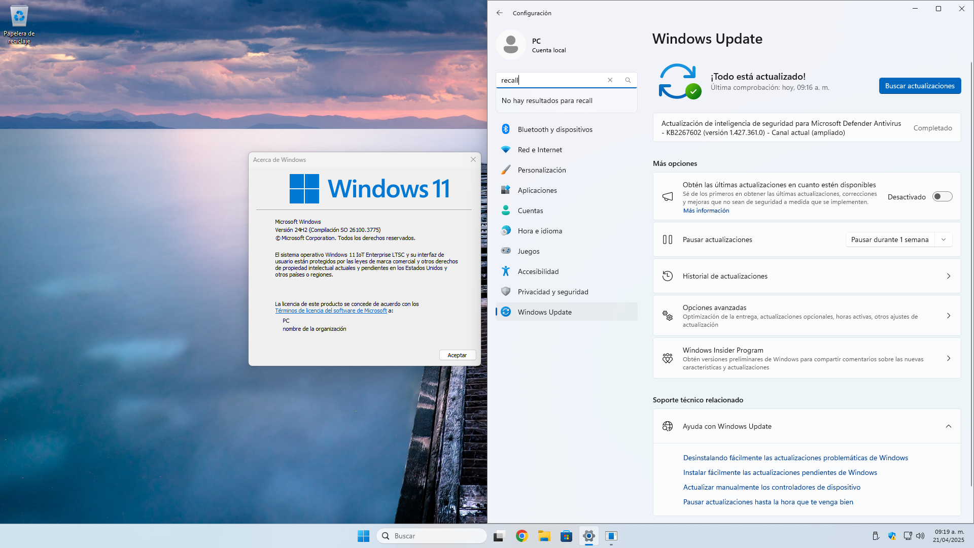Screen dimensions: 974x548
Task: Open Microsoft software license terms link
Action: point(331,311)
